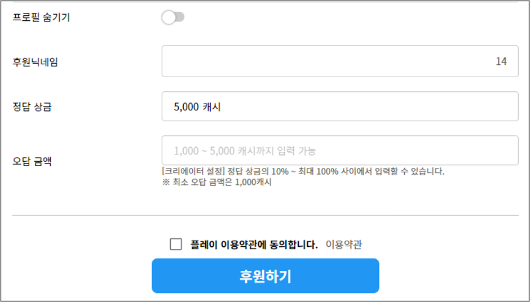Screen dimensions: 530x302
Task: Click the 5,000 캐시 value text
Action: point(197,106)
